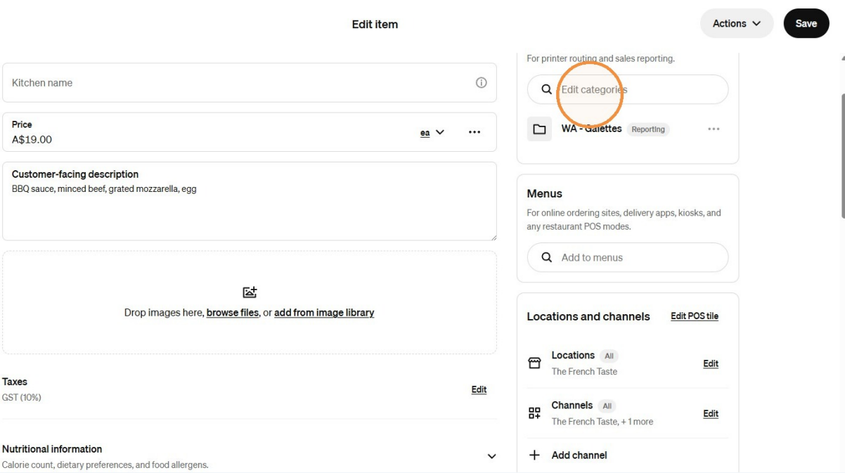Click the Reporting tag beside WA - Galettes
This screenshot has width=845, height=473.
coord(648,129)
